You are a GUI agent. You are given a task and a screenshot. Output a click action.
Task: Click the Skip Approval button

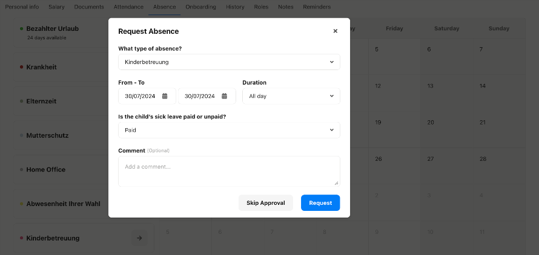(266, 203)
